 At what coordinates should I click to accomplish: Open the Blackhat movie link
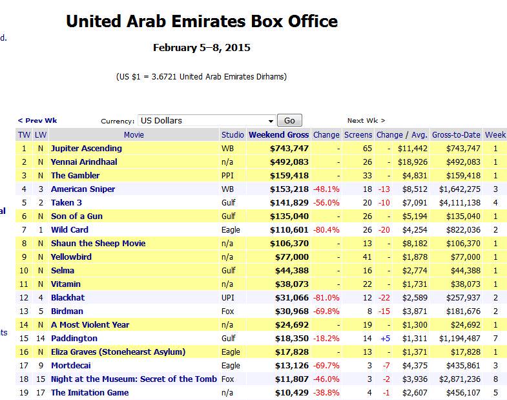[68, 298]
